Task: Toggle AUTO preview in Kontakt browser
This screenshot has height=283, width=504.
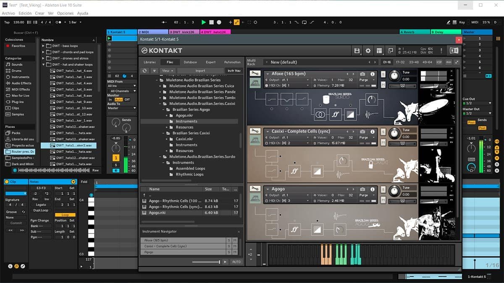Action: [236, 262]
